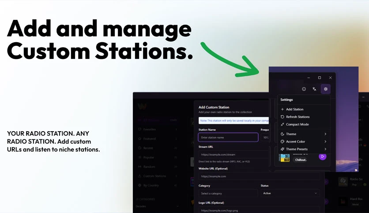Click the Logo URL input field
The height and width of the screenshot is (213, 369).
tap(259, 210)
